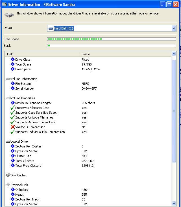The width and height of the screenshot is (181, 207).
Task: Click the File System info icon
Action: (x=13, y=84)
